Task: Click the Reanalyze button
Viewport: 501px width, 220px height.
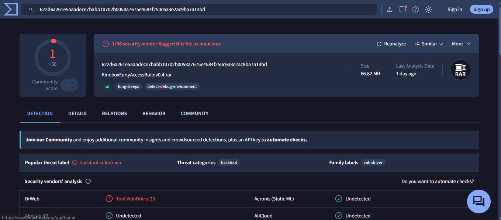Action: click(x=391, y=44)
